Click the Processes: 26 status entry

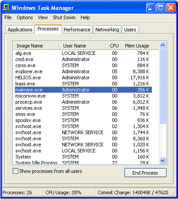click(17, 192)
